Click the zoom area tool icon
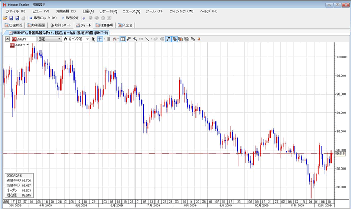The width and height of the screenshot is (351, 209). coord(129,39)
